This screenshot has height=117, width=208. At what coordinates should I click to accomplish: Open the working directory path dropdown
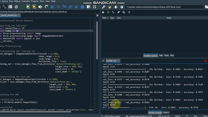[x=202, y=7]
